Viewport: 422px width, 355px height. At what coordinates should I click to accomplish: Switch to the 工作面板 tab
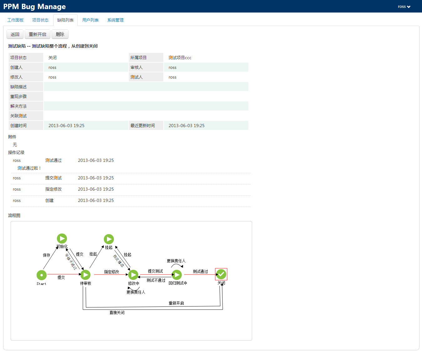click(15, 20)
